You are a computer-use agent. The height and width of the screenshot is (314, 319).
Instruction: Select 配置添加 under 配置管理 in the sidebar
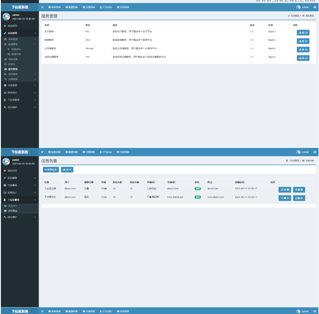click(x=15, y=49)
